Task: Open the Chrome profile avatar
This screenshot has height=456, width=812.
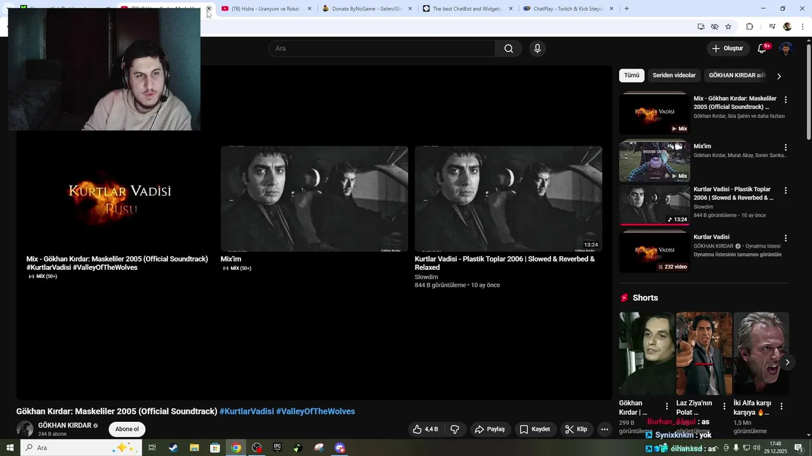Action: tap(787, 27)
